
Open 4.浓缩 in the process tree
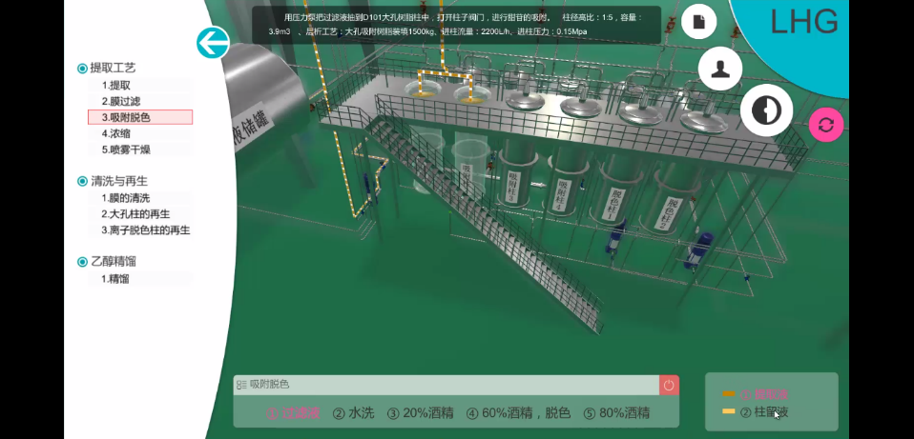(x=116, y=133)
